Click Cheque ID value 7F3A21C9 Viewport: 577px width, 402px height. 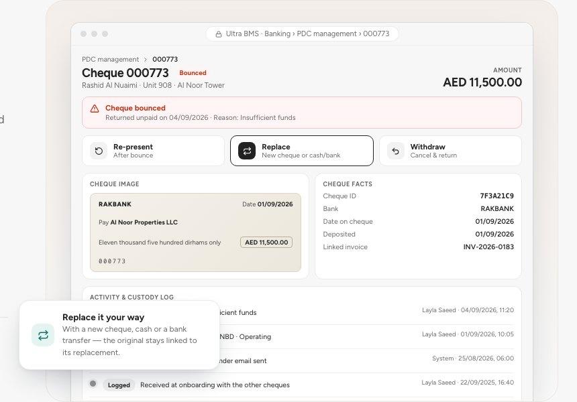(x=496, y=196)
